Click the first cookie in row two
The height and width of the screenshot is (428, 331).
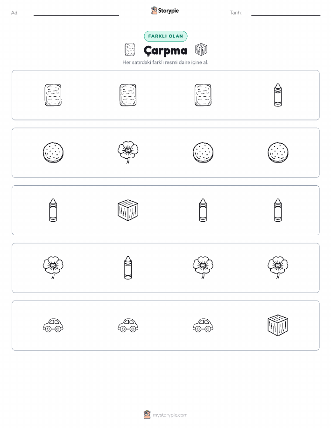point(53,153)
